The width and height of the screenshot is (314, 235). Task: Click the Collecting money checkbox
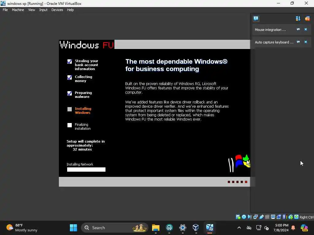[70, 77]
